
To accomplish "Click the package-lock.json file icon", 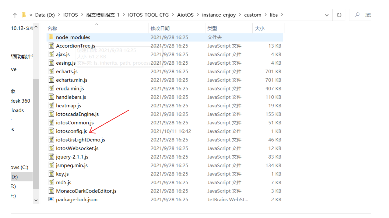I will [x=51, y=199].
